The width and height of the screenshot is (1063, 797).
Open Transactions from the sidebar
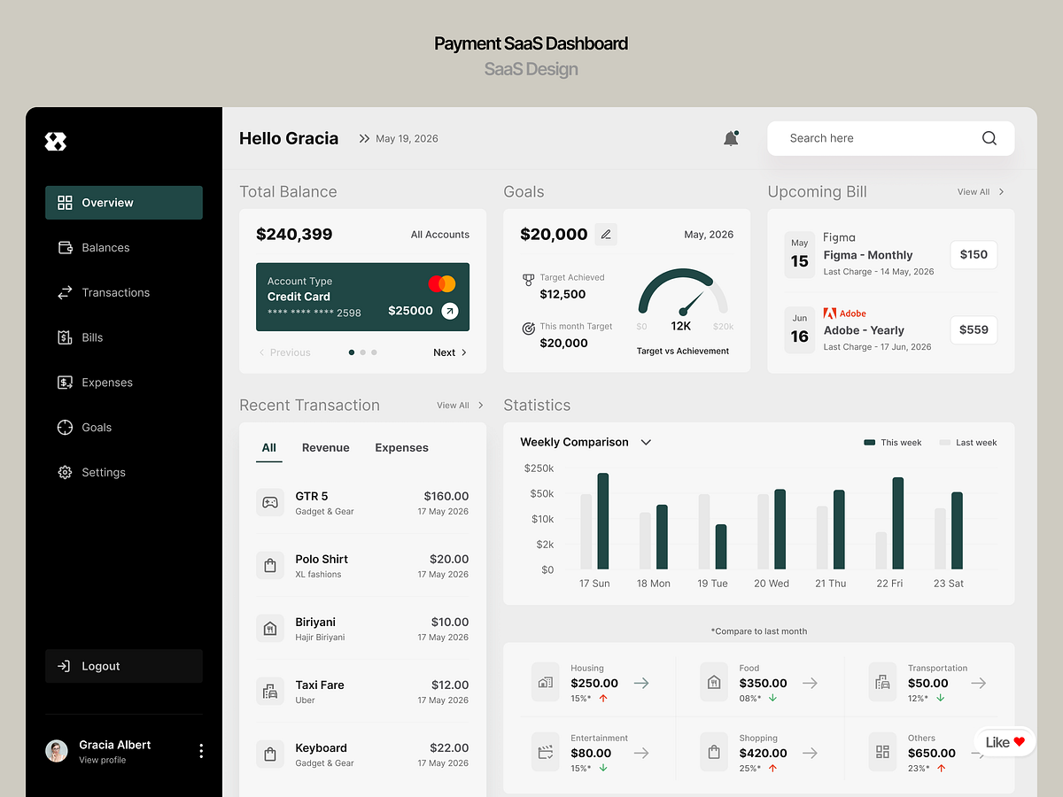[x=65, y=292]
